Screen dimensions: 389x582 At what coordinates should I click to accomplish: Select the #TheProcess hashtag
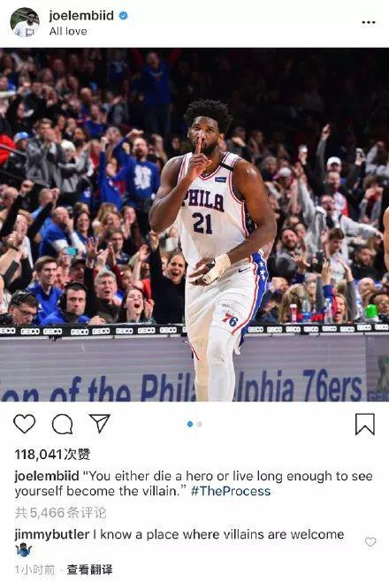(x=231, y=491)
